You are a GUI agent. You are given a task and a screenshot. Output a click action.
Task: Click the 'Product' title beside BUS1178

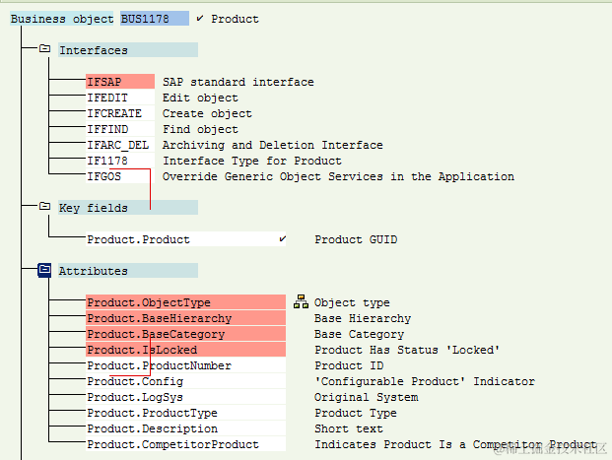coord(235,19)
